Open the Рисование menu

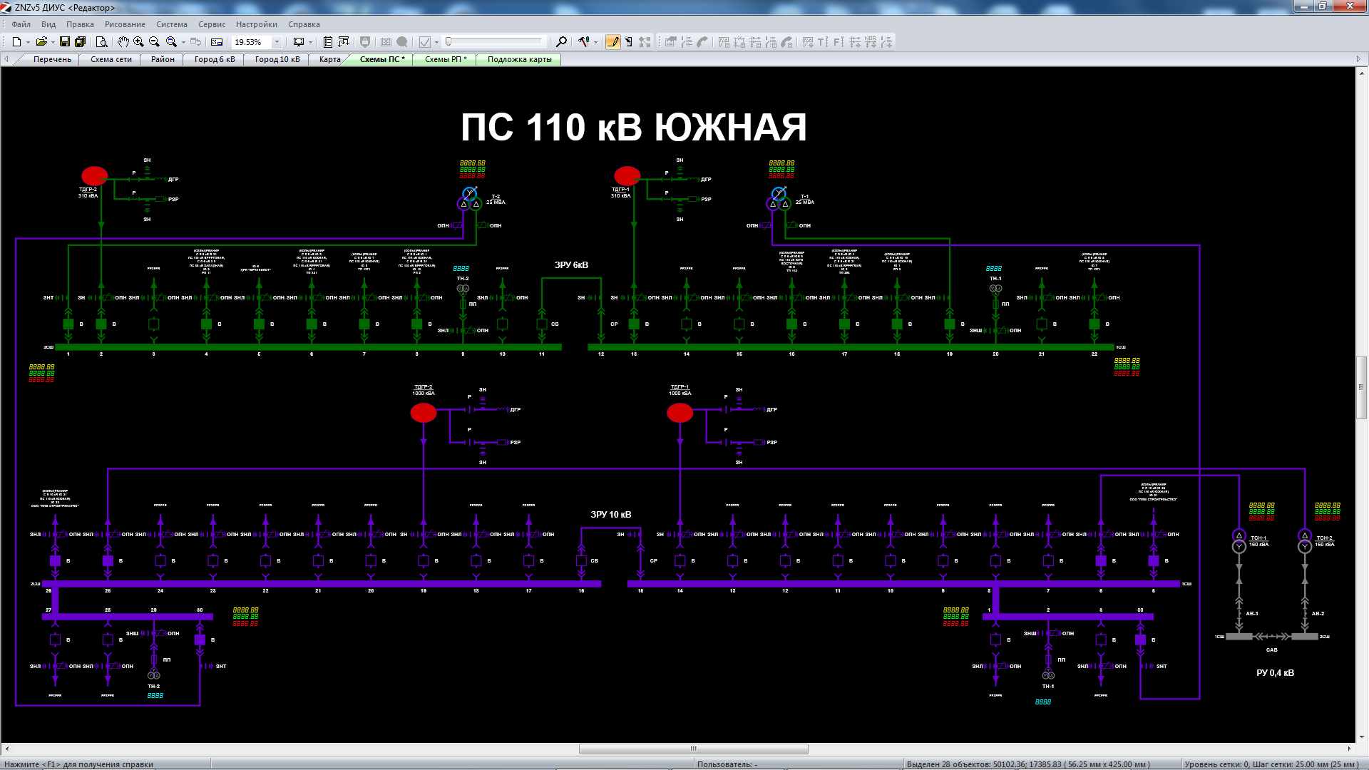coord(125,24)
